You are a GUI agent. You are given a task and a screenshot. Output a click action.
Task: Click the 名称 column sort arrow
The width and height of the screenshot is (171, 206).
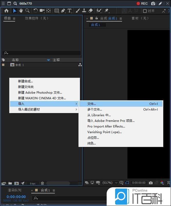48,60
